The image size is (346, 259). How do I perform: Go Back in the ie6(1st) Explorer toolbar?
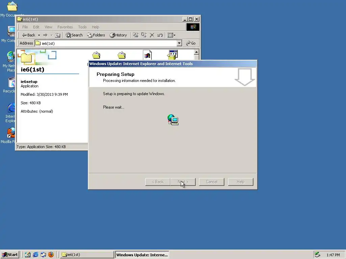coord(28,35)
